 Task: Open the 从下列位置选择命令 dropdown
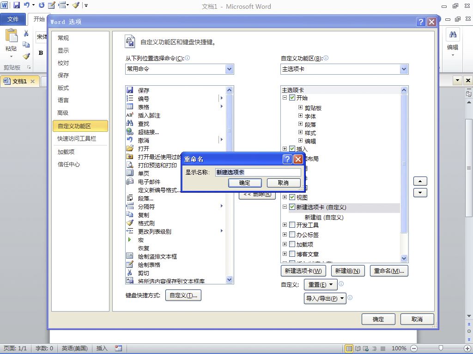(x=229, y=69)
